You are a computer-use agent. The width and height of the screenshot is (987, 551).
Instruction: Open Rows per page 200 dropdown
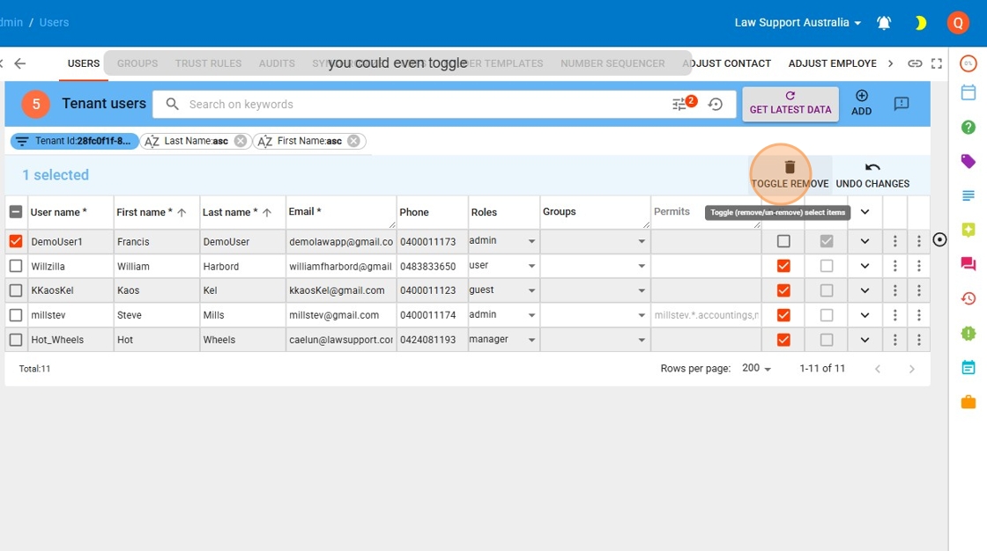point(757,369)
